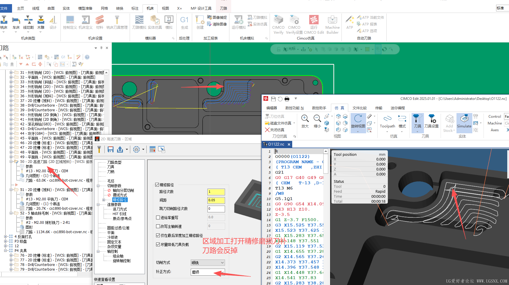Expand the 4 反面打孔 group in tree

(6, 236)
